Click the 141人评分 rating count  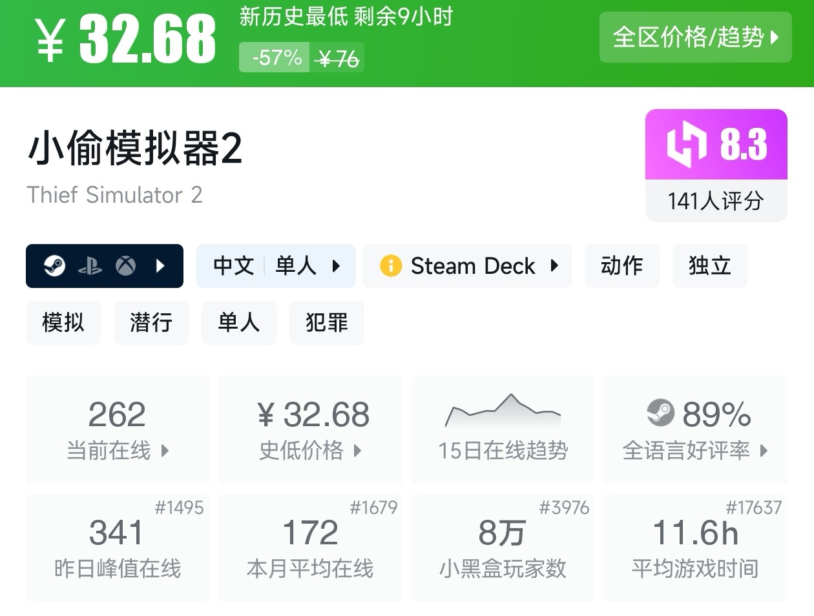click(x=716, y=201)
